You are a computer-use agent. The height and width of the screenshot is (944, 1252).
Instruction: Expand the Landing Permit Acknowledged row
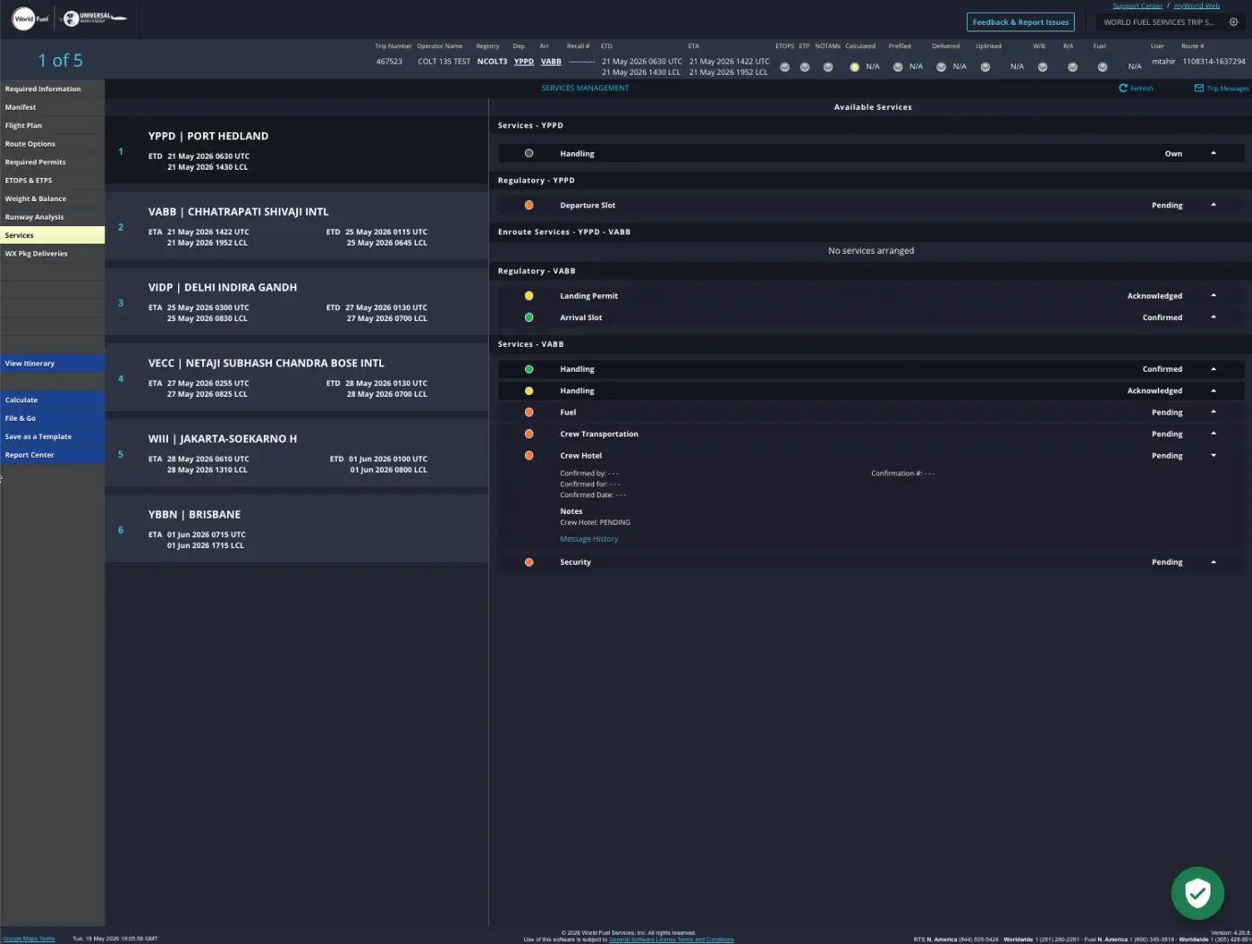coord(1214,295)
